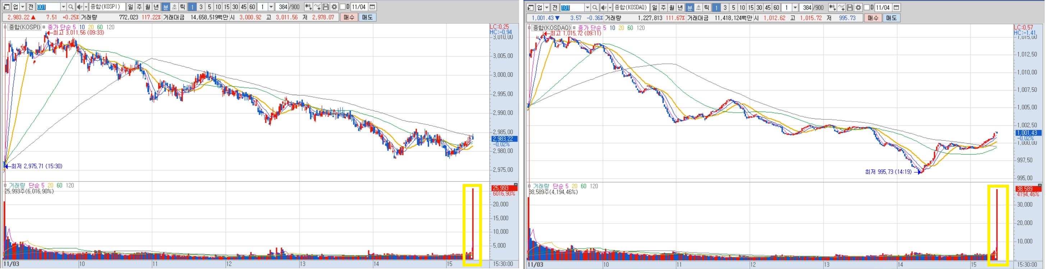Screen dimensions: 1046x269
Task: Switch KOSDAQ chart to 년 yearly period
Action: click(x=680, y=7)
